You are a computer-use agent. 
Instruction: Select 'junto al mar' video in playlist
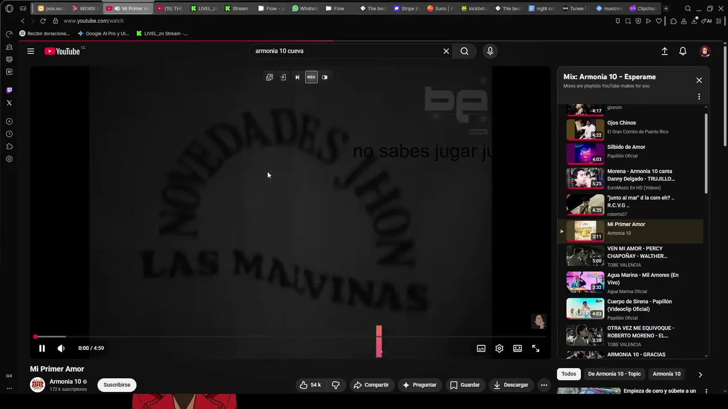pos(630,205)
